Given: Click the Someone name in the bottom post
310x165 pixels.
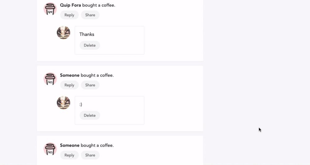Looking at the screenshot, I should point(69,145).
